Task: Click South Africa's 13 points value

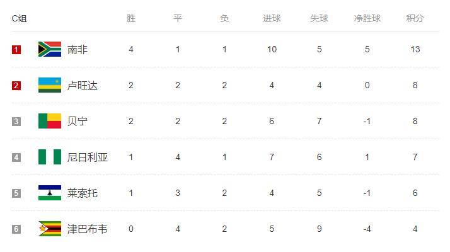Action: coord(415,49)
